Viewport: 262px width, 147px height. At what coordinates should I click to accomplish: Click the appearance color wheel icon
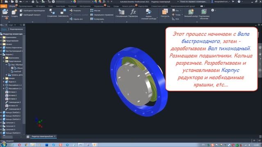click(x=75, y=2)
